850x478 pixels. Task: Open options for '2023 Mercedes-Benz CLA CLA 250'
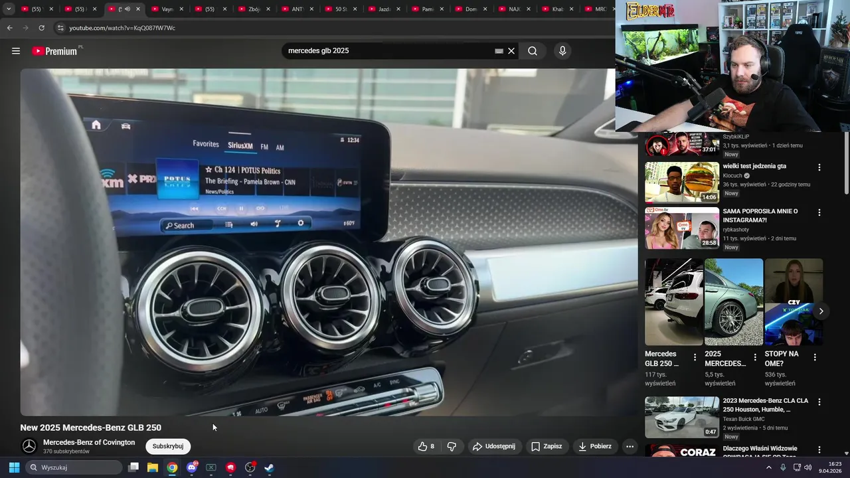(819, 402)
